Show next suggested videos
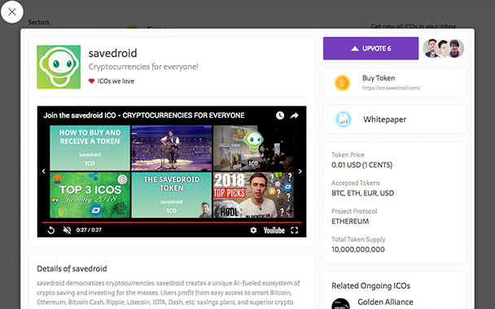495x309 pixels. 300,172
